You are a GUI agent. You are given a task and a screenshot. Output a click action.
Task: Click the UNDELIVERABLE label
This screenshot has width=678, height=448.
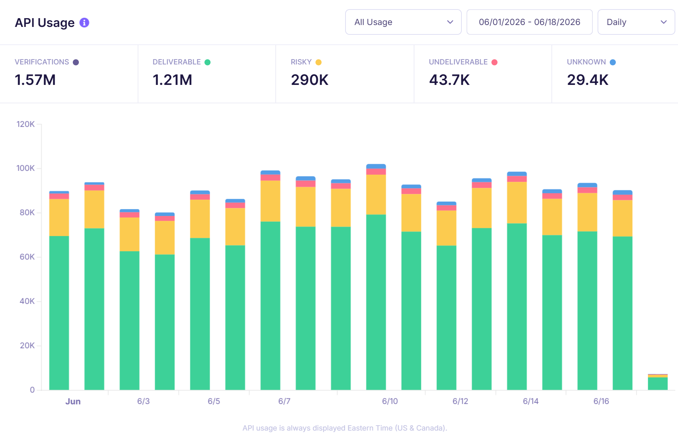point(458,62)
